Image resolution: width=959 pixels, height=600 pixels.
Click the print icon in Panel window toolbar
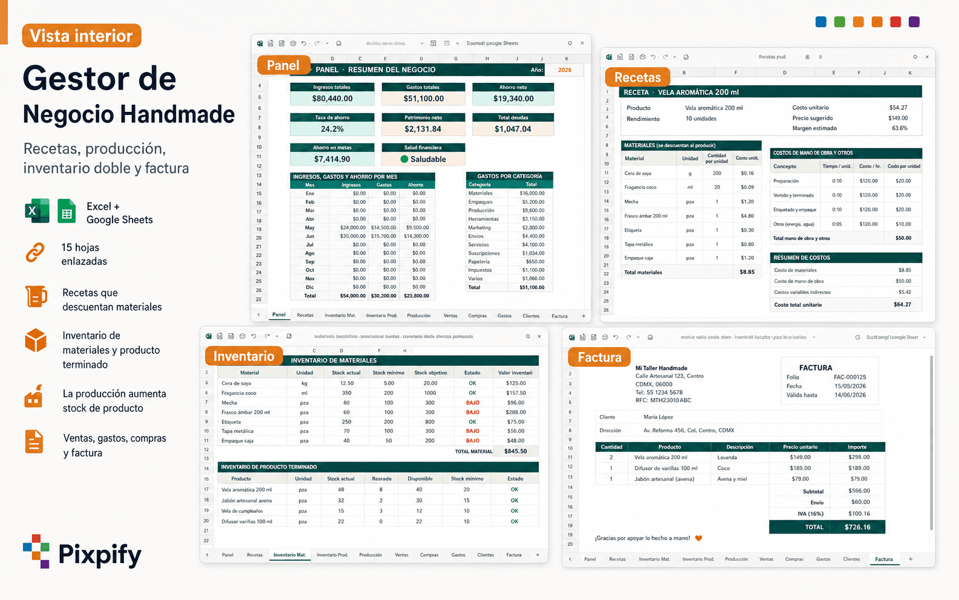coord(293,44)
